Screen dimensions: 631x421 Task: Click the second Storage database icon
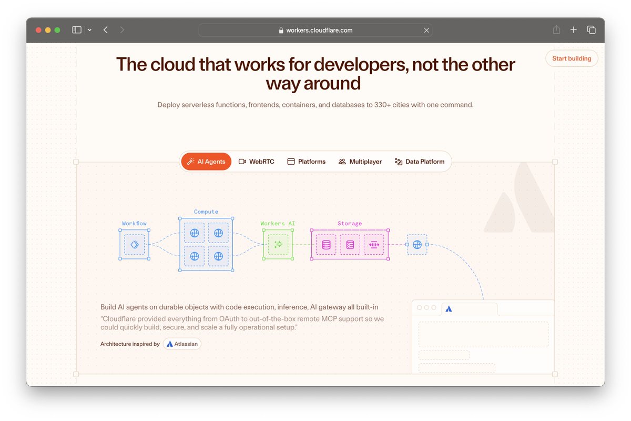pyautogui.click(x=350, y=245)
